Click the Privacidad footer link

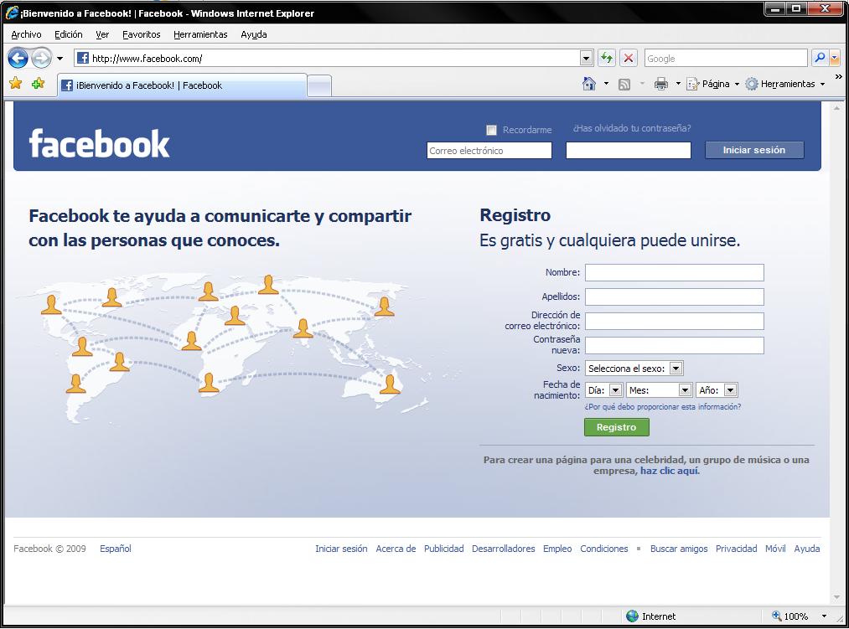click(x=736, y=549)
